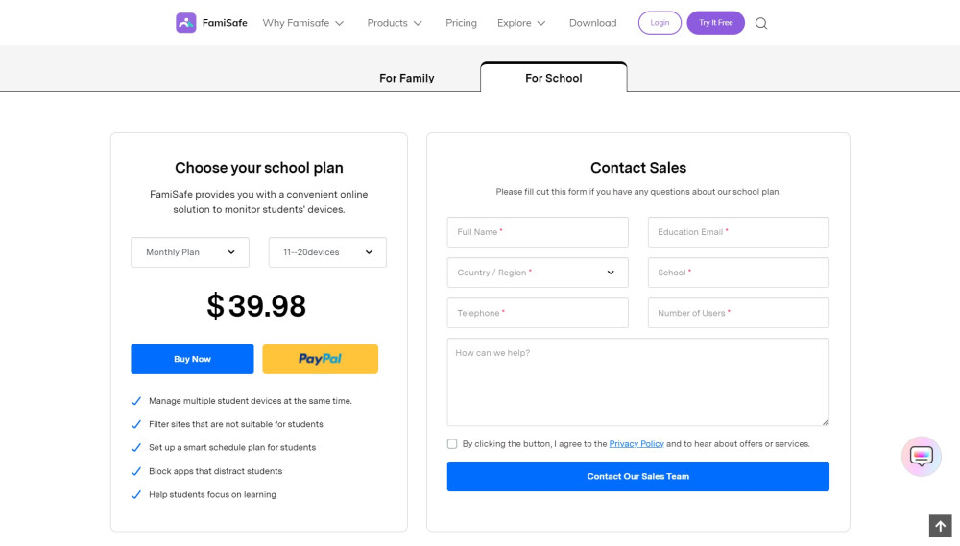This screenshot has width=960, height=546.
Task: Open the 11--20devices dropdown
Action: click(327, 252)
